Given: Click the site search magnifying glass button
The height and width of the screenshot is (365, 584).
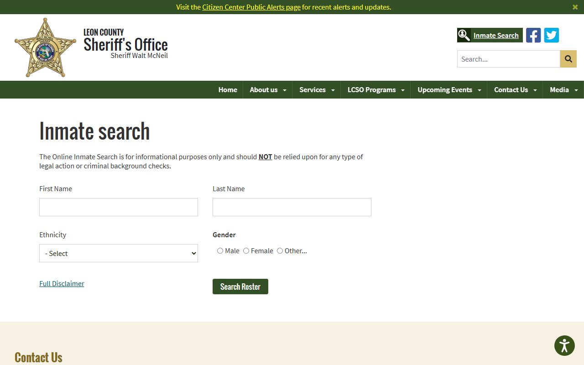Looking at the screenshot, I should pyautogui.click(x=568, y=59).
